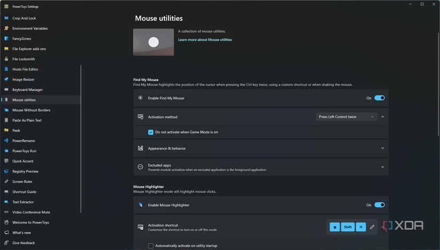Open the Press Left Control twice dropdown
Viewport: 440px width, 250px height.
click(x=346, y=117)
